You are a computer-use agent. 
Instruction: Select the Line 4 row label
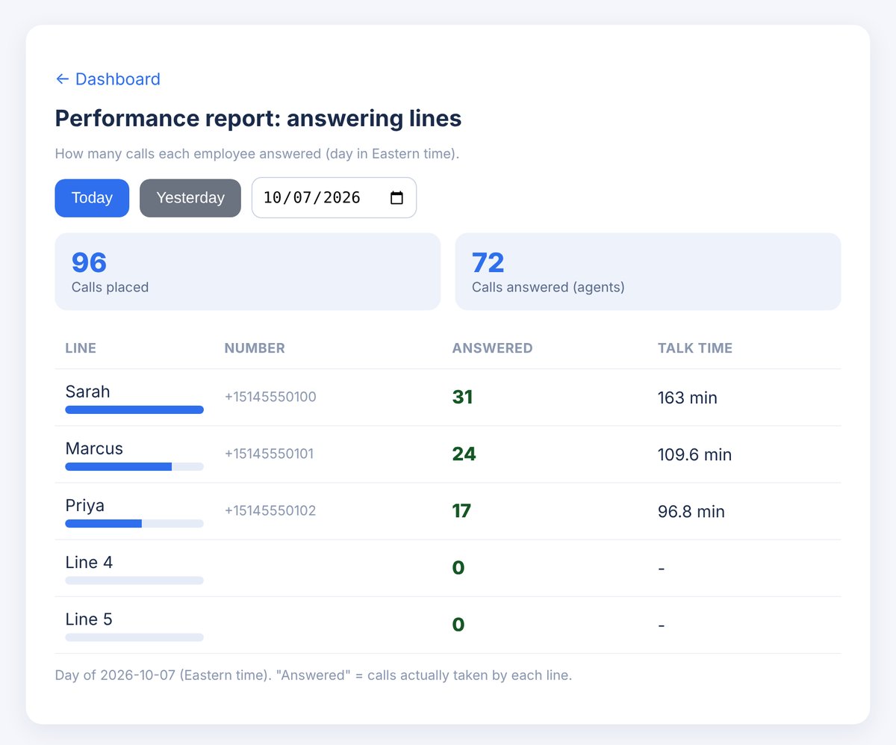point(89,562)
